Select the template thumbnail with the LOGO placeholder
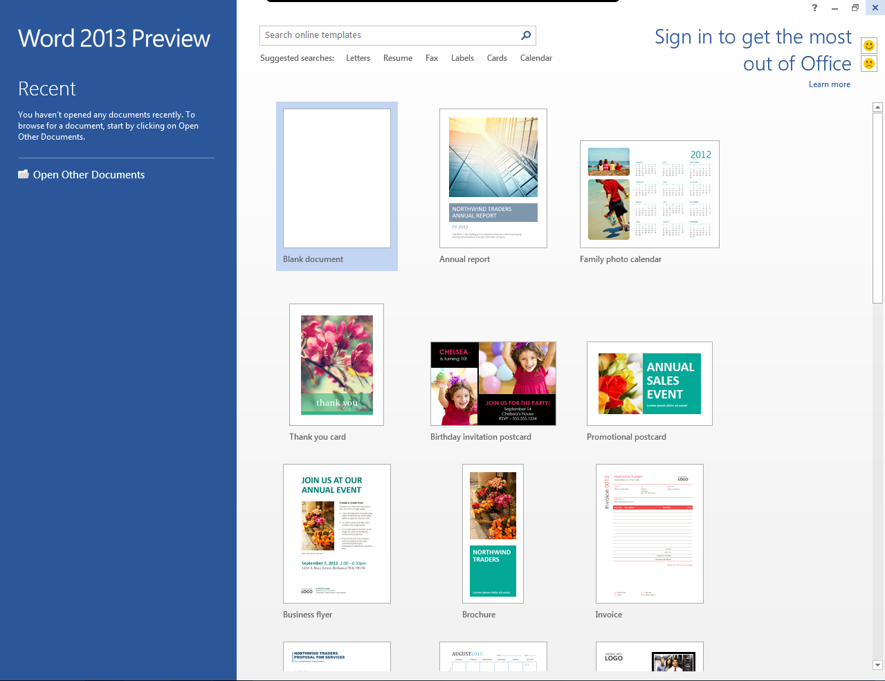Screen dimensions: 885x681 650,657
